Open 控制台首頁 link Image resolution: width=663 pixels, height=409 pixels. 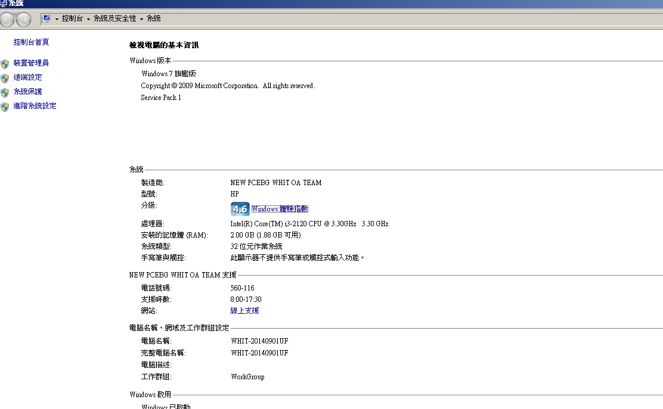[x=31, y=42]
